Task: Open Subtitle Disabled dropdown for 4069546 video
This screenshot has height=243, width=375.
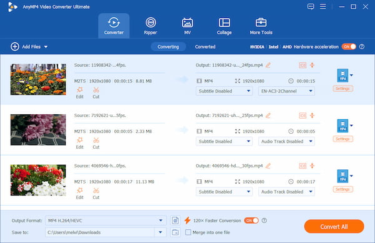Action: click(224, 192)
